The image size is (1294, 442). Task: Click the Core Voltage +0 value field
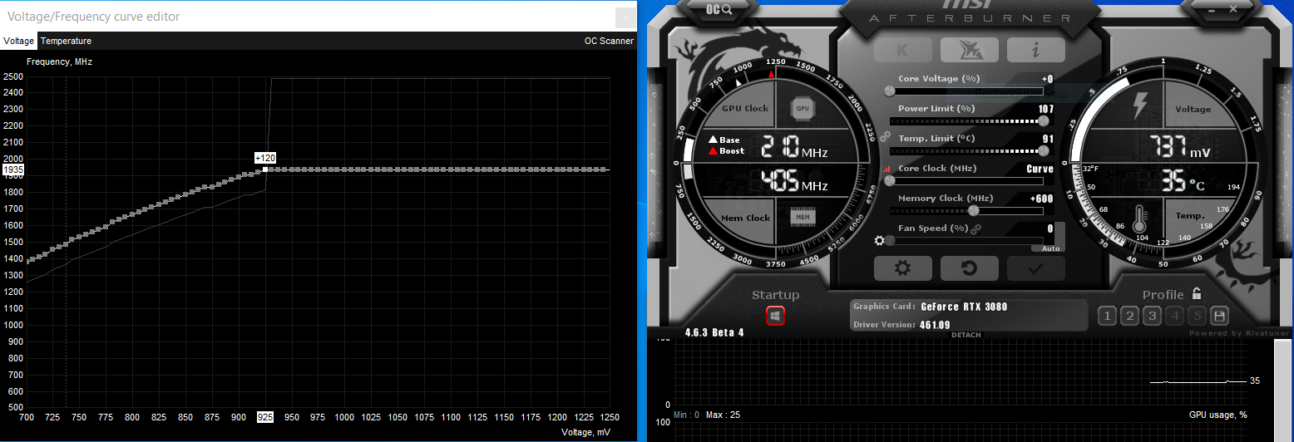pyautogui.click(x=1047, y=79)
